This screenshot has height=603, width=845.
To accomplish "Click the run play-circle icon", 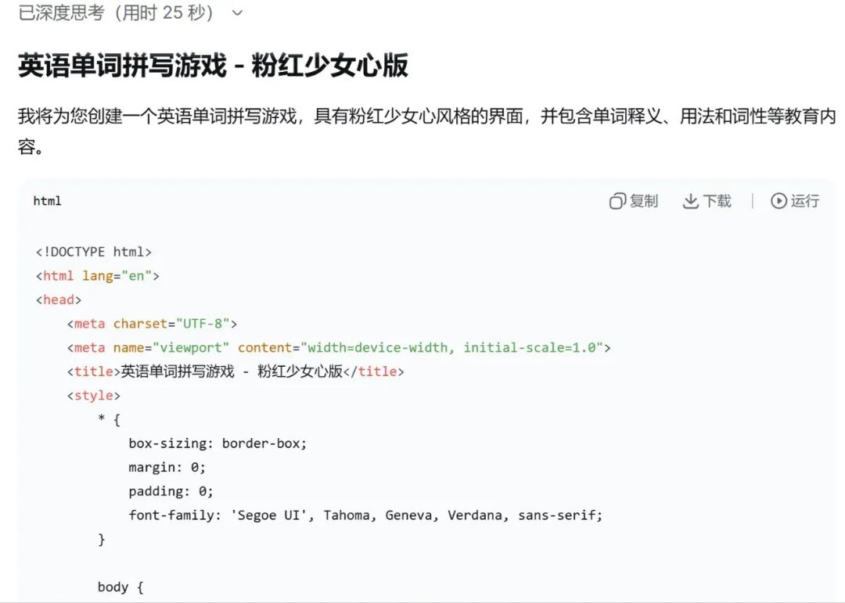I will tap(778, 202).
